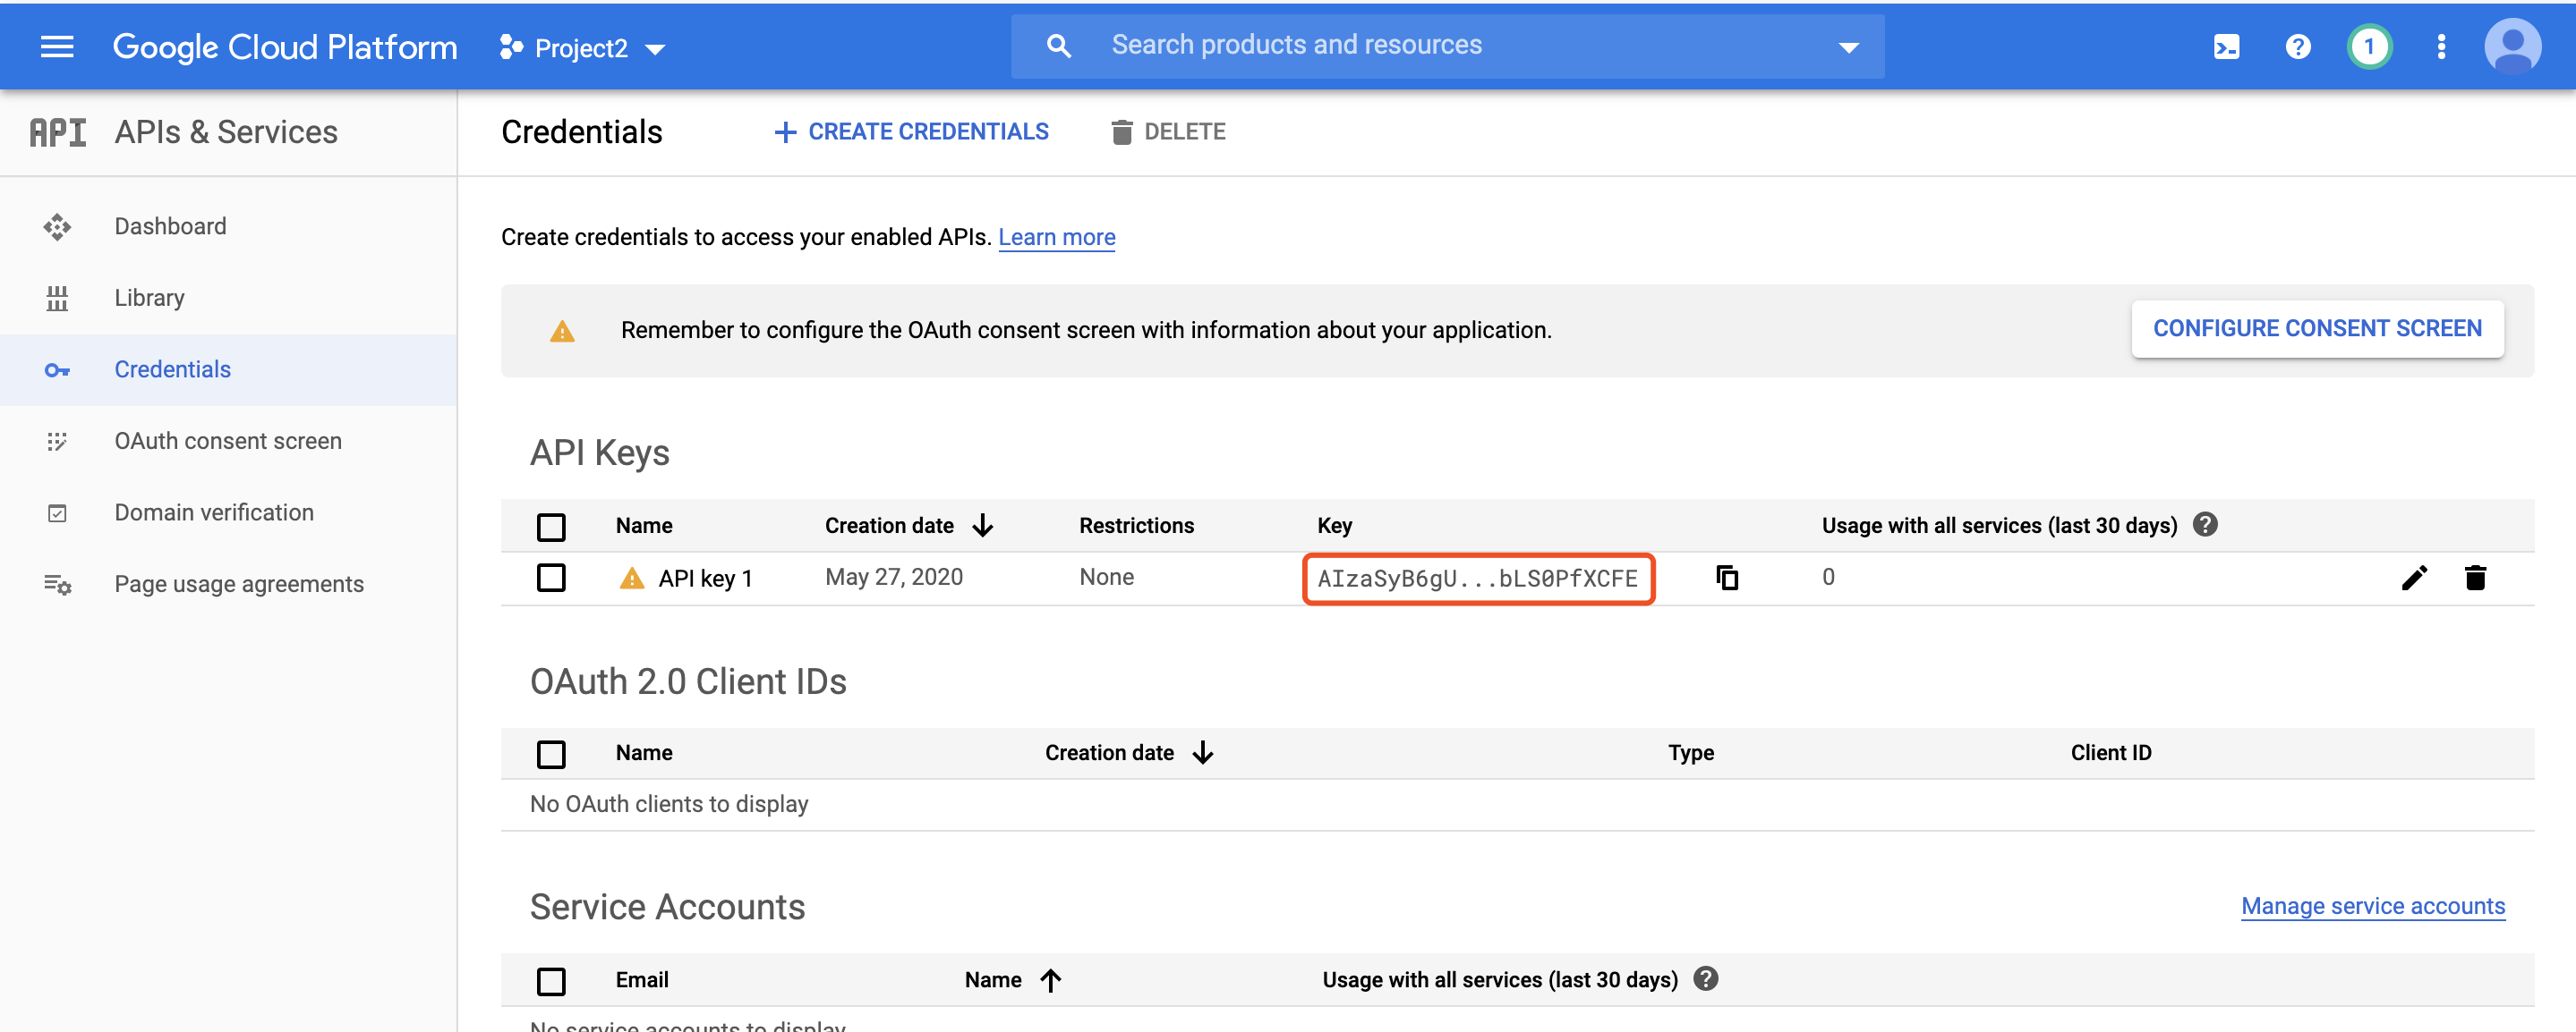Screen dimensions: 2576x1032
Task: Edit API key 1 with pencil icon
Action: pyautogui.click(x=2413, y=578)
